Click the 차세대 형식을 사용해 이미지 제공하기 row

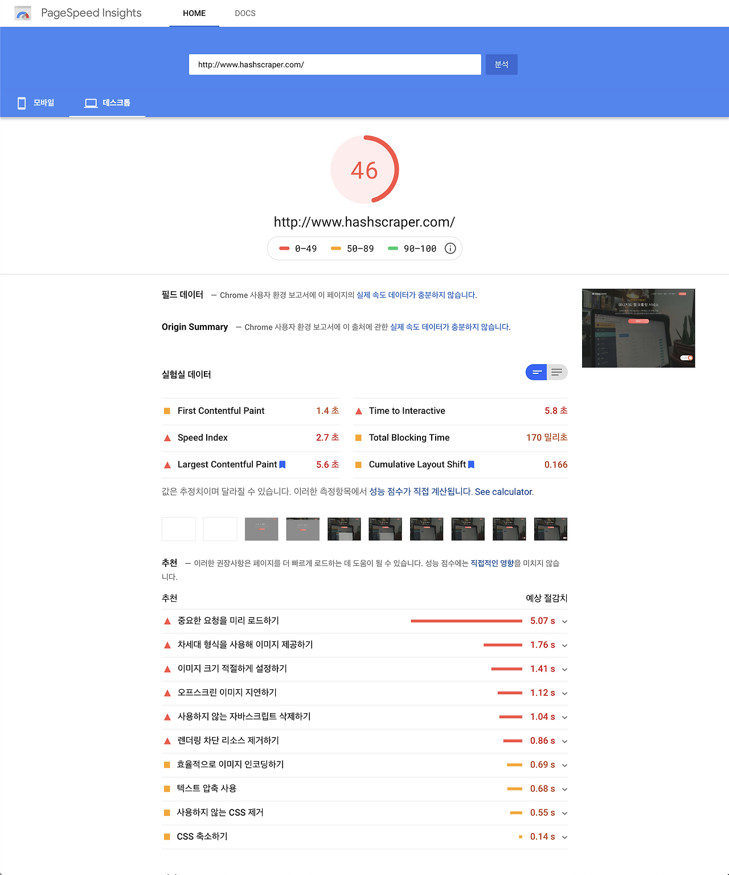pyautogui.click(x=364, y=645)
